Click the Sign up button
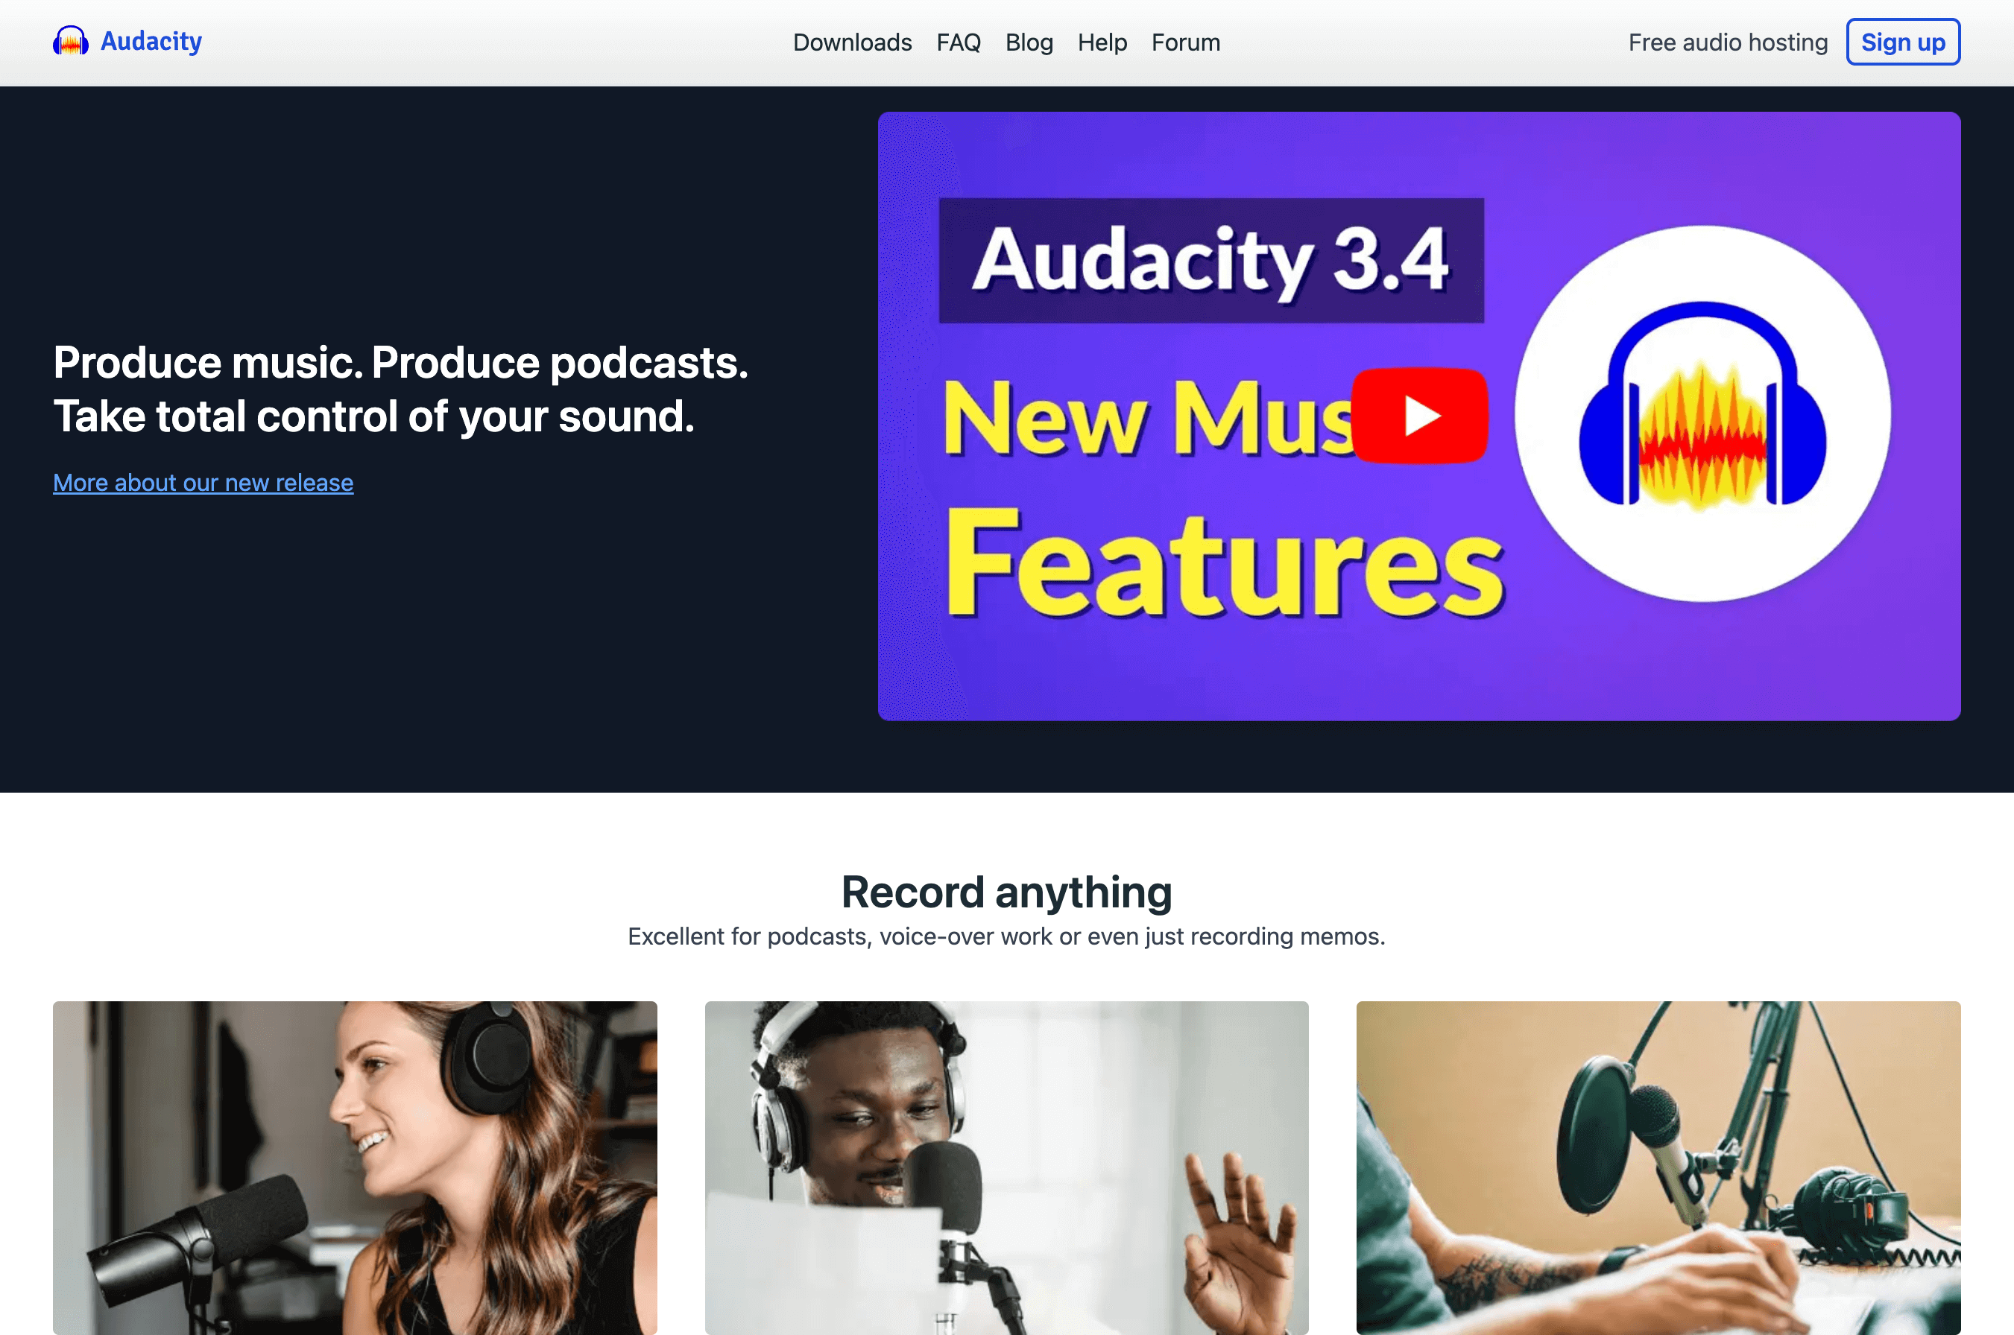Screen dimensions: 2014x1335 tap(1903, 42)
